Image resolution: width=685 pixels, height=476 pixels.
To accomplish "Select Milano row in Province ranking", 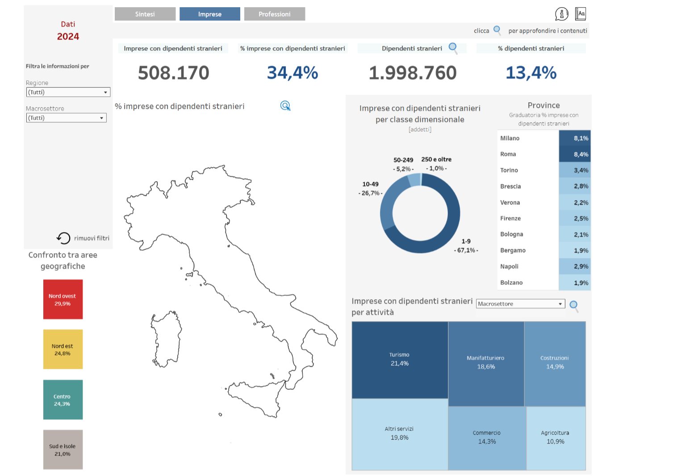I will click(543, 138).
